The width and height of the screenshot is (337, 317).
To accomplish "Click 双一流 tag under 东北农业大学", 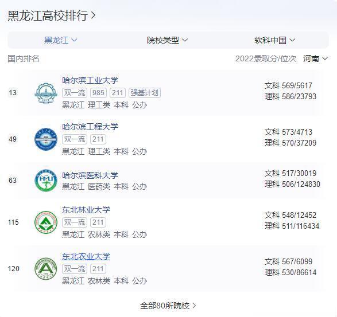I will click(x=75, y=269).
